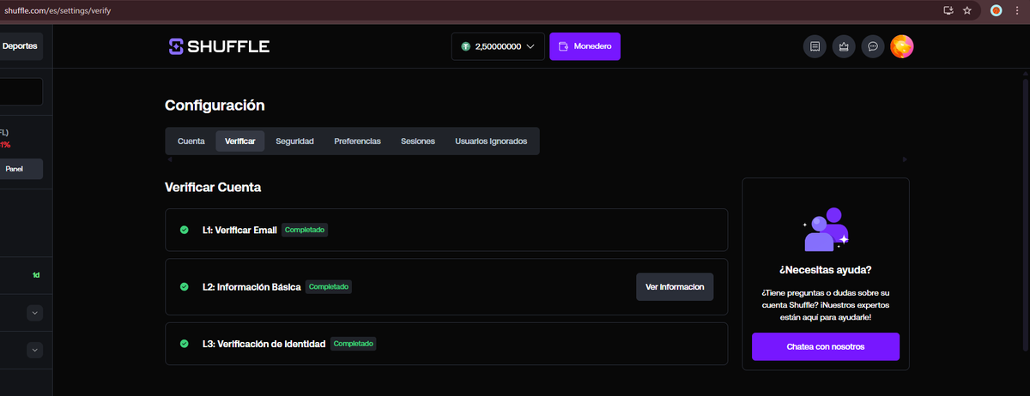
Task: Click the tab bar right scroll arrow
Action: (x=904, y=159)
